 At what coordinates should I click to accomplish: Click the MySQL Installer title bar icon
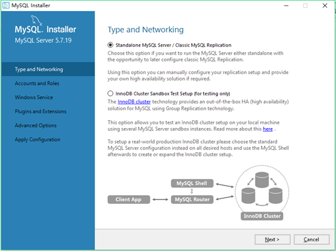(x=6, y=5)
